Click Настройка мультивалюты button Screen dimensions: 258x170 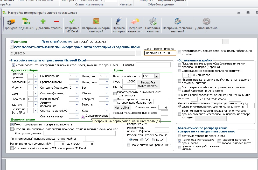pos(148,84)
